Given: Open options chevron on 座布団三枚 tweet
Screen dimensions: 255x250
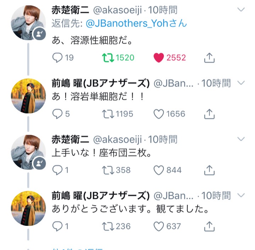Looking at the screenshot, I should pos(241,139).
